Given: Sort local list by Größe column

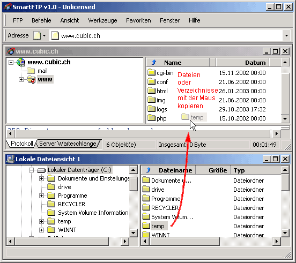Looking at the screenshot, I should click(x=213, y=170).
